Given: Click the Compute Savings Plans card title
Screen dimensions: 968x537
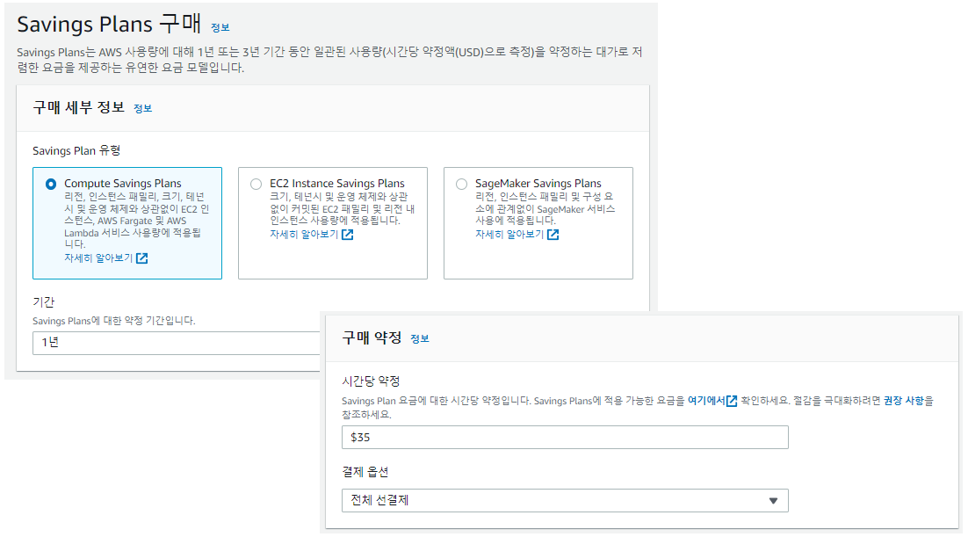Looking at the screenshot, I should (x=123, y=184).
